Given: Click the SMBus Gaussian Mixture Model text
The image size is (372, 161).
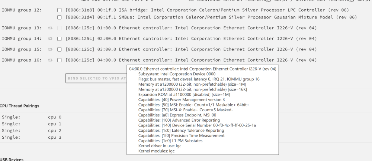Looking at the screenshot, I should point(211,17).
